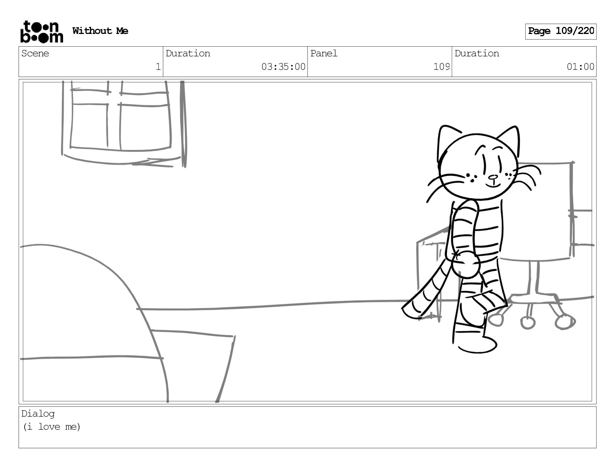Click the Panel label cell
The height and width of the screenshot is (476, 616).
tap(380, 62)
